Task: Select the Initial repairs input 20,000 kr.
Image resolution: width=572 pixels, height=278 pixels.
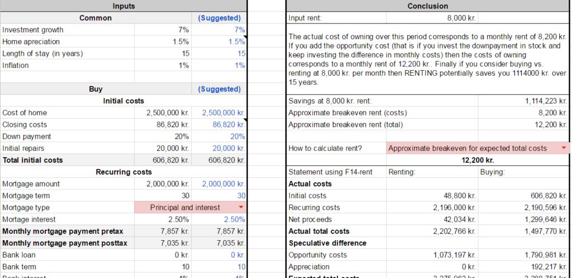Action: tap(163, 148)
